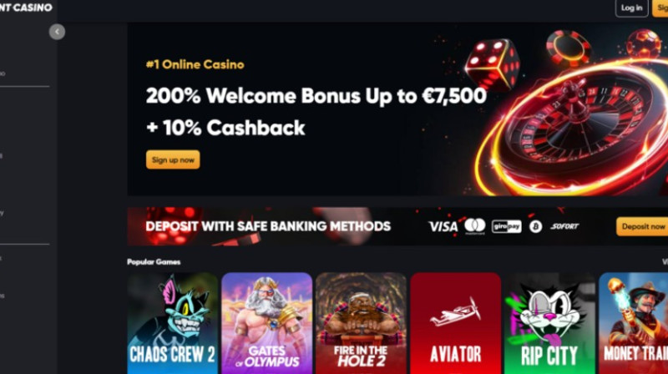Open the Money Train game tile
This screenshot has width=668, height=374.
pyautogui.click(x=634, y=323)
